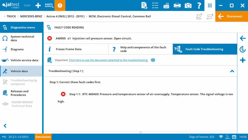The width and height of the screenshot is (248, 140).
Task: Open help question mark in header
Action: point(199,5)
